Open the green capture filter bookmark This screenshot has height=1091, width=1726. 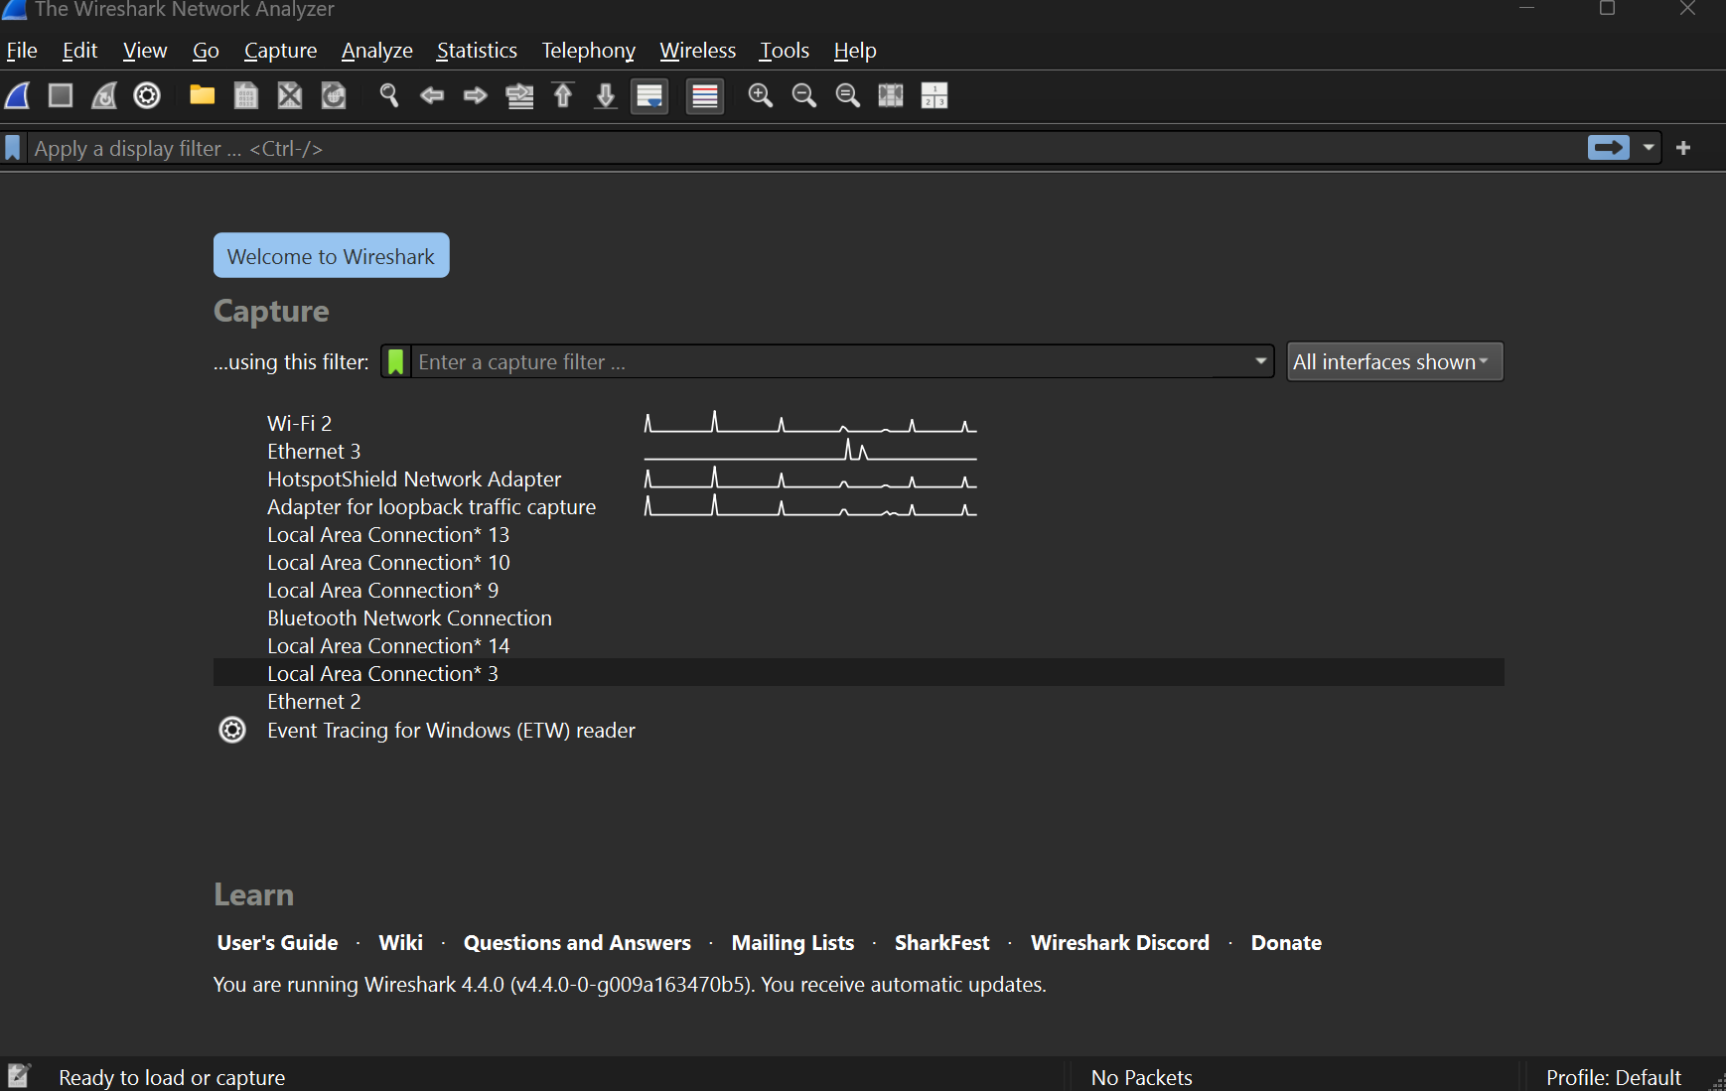[x=395, y=362]
